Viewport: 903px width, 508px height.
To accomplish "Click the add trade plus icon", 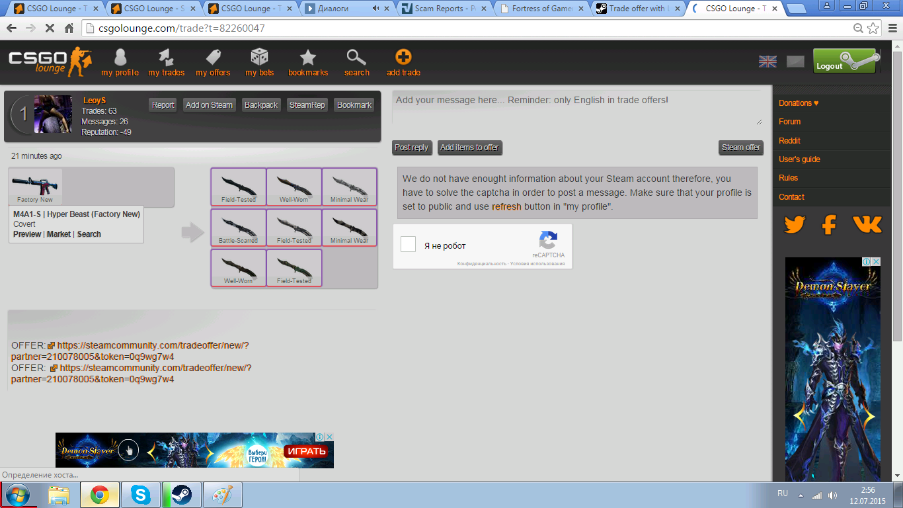I will [x=403, y=58].
